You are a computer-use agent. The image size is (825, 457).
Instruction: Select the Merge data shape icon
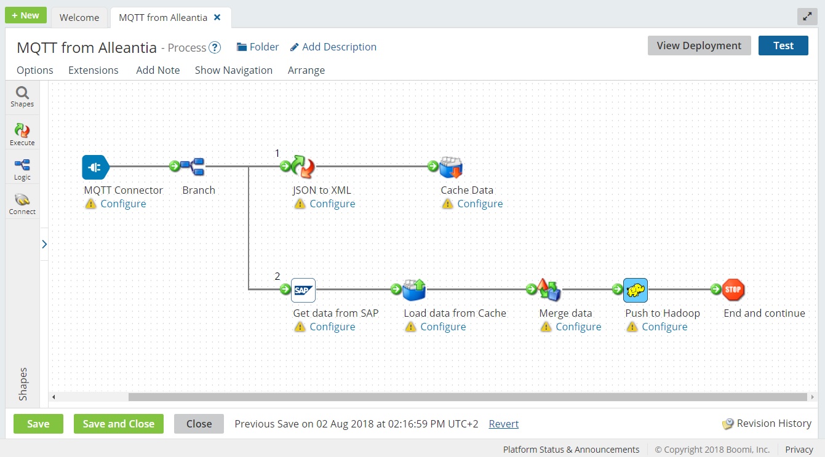(549, 290)
